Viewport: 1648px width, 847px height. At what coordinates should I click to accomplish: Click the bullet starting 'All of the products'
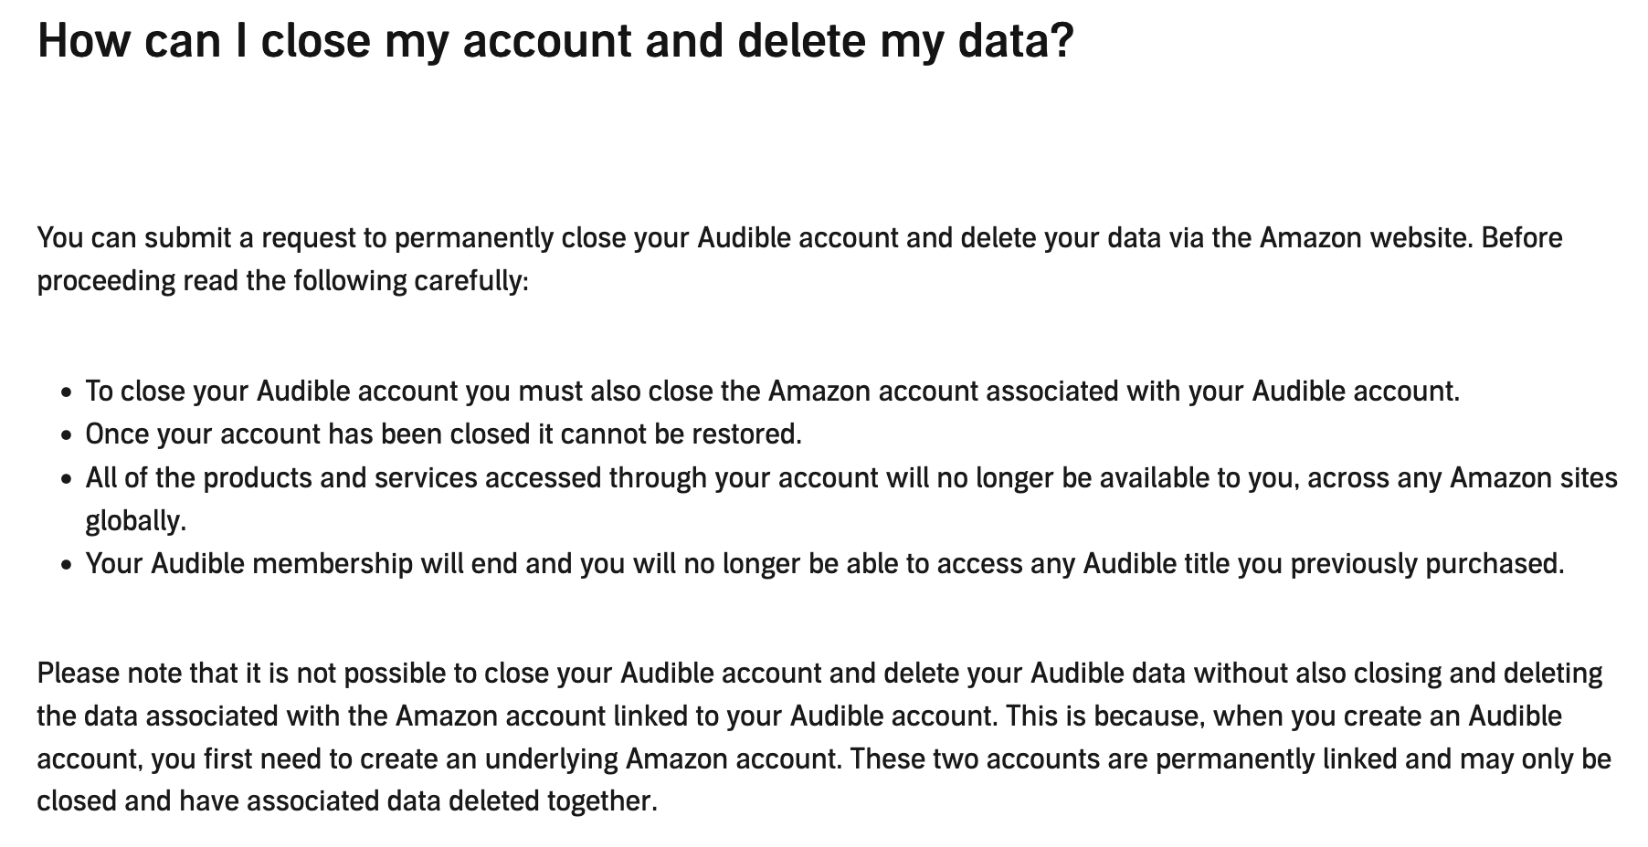pyautogui.click(x=850, y=477)
